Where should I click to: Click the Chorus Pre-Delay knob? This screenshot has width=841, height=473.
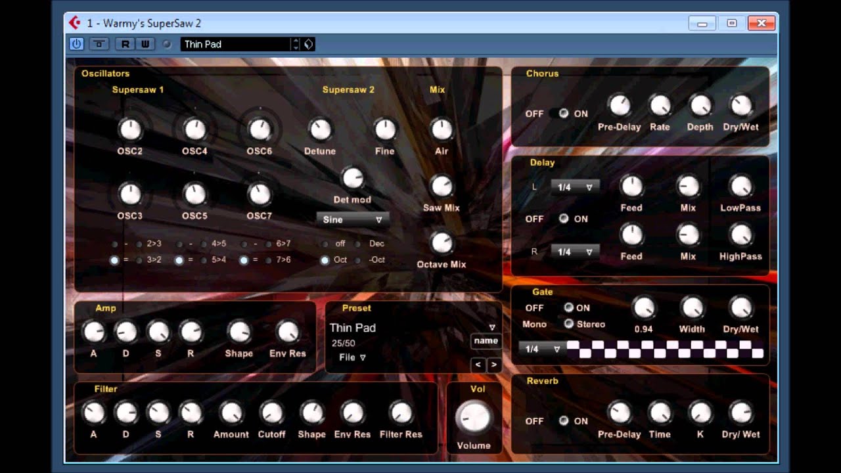(619, 105)
